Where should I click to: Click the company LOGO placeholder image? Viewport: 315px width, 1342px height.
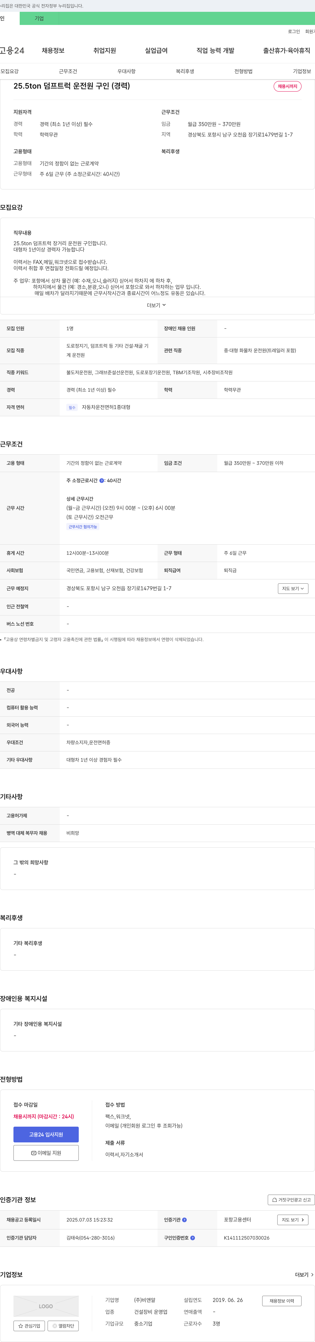pyautogui.click(x=46, y=1306)
